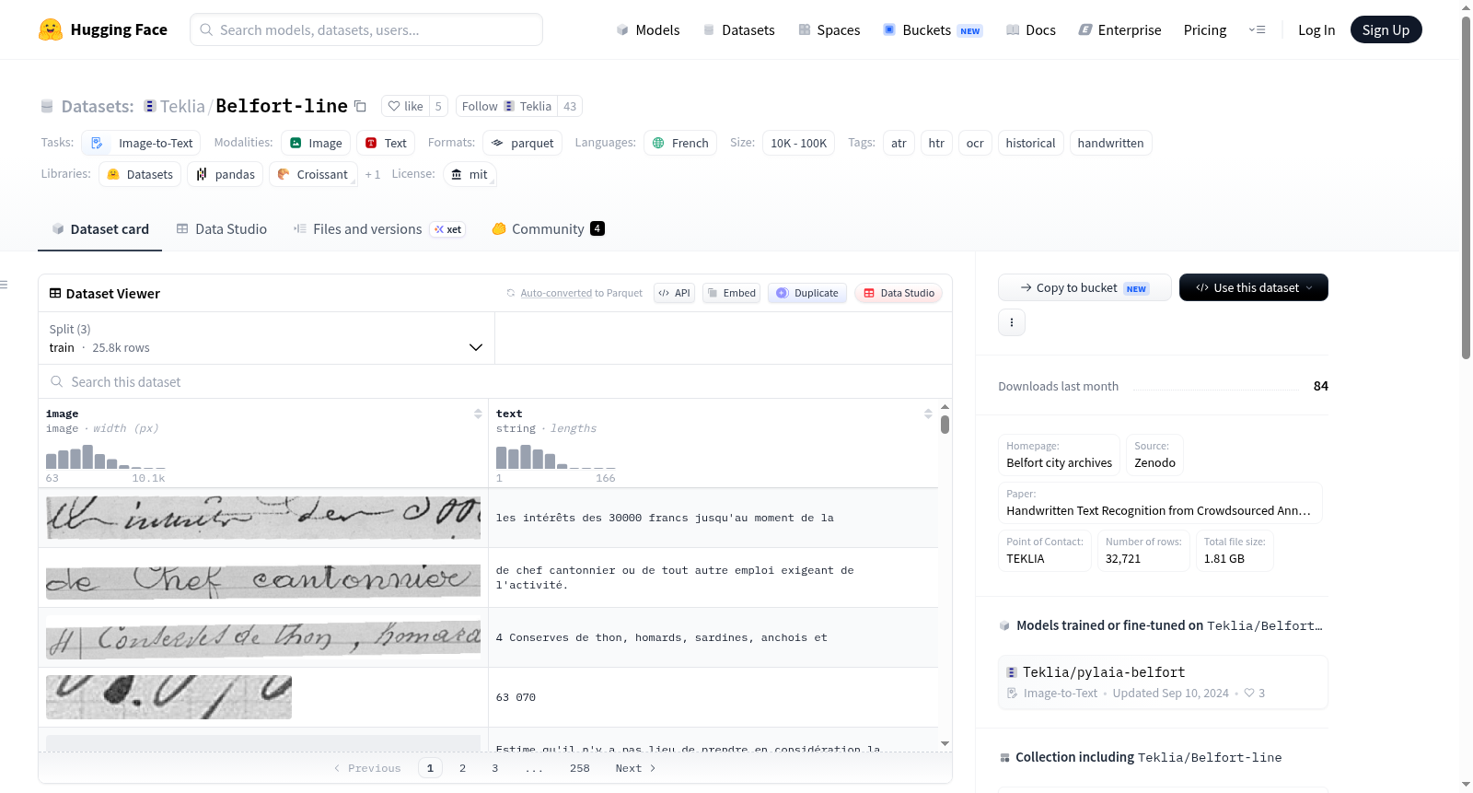This screenshot has width=1473, height=793.
Task: Click the French language tag
Action: pyautogui.click(x=680, y=143)
